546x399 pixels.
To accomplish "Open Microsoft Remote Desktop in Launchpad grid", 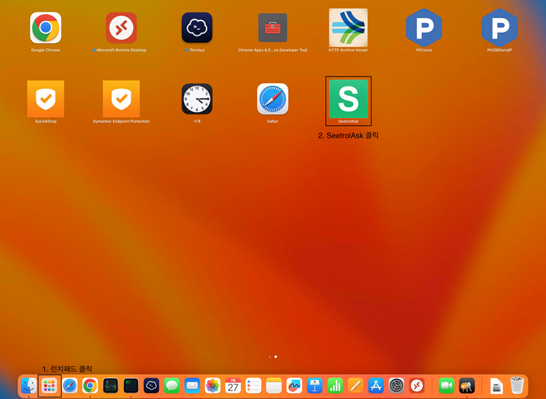I will tap(121, 28).
